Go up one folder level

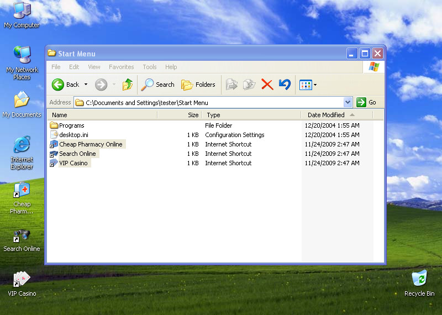[128, 85]
